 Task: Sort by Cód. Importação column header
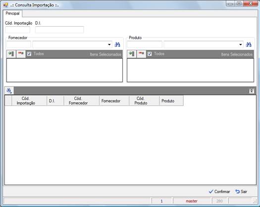click(x=29, y=101)
